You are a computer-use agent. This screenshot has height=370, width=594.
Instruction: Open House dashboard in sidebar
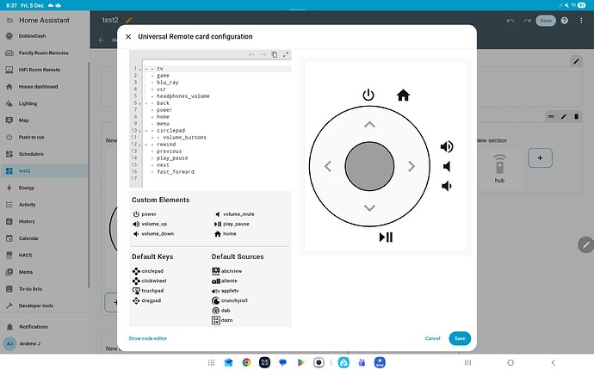click(x=44, y=86)
